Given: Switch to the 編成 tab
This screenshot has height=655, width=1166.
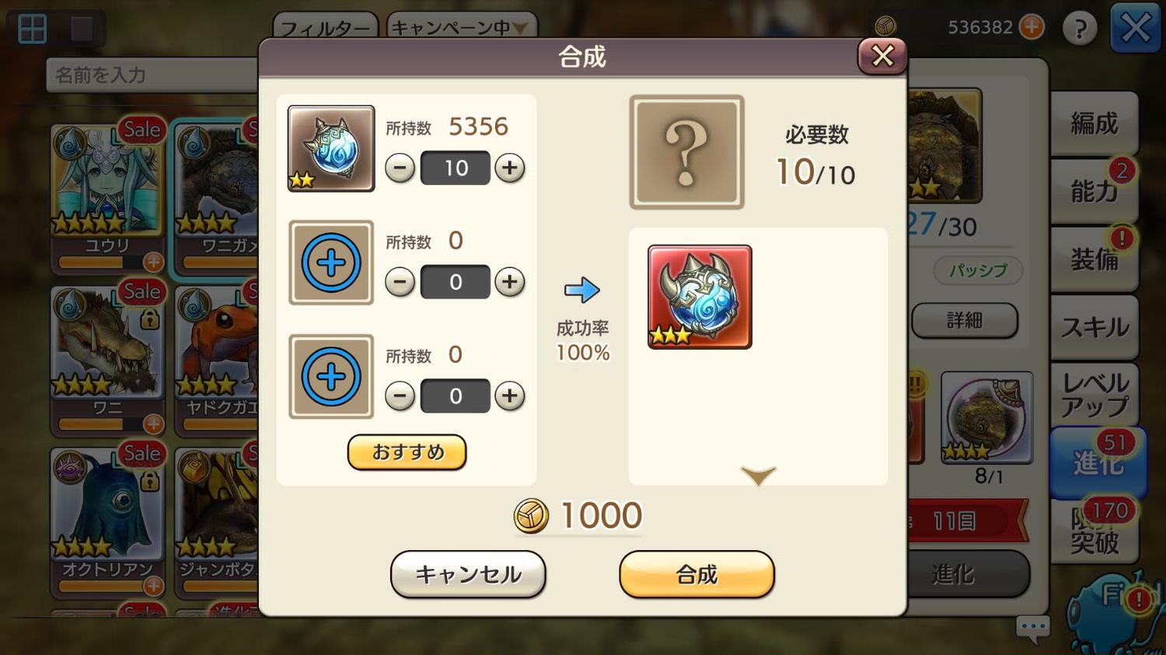Looking at the screenshot, I should pos(1093,124).
